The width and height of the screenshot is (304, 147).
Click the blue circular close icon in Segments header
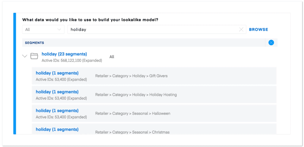pyautogui.click(x=271, y=43)
